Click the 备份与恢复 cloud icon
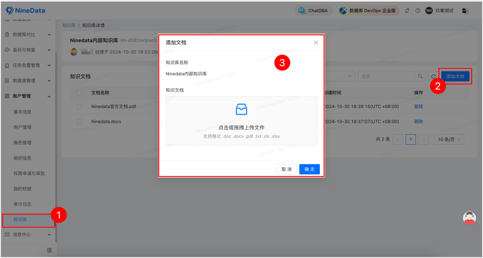 pos(7,50)
